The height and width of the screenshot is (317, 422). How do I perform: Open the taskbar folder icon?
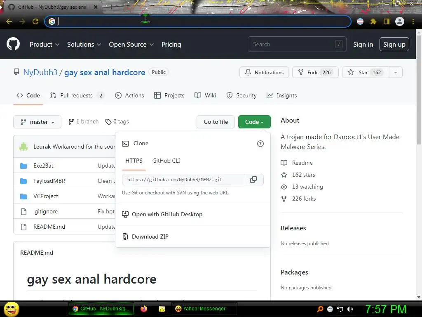(x=162, y=309)
